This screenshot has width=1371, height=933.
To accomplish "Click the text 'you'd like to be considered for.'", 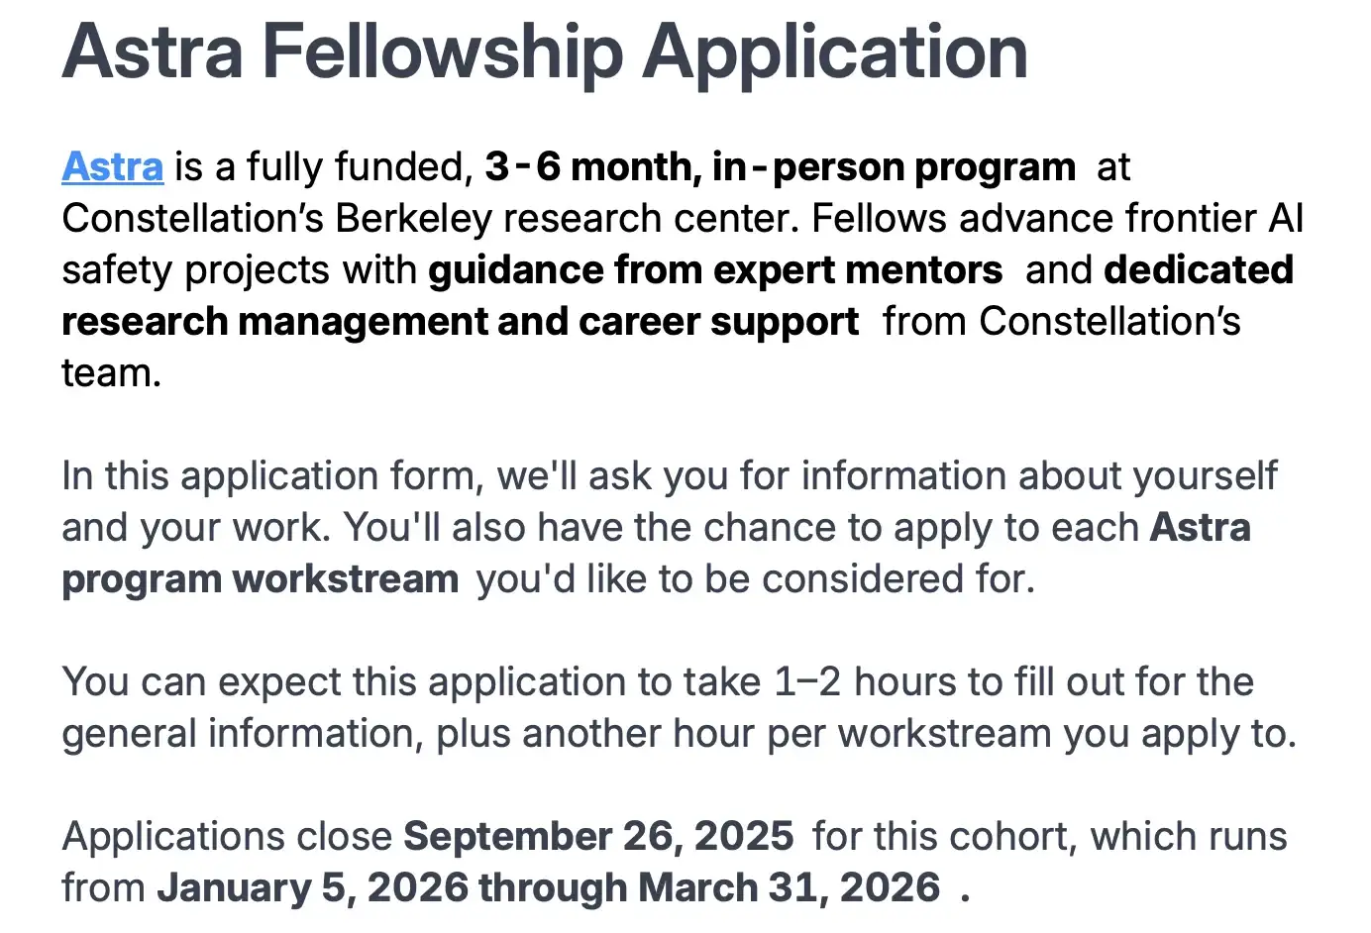I will pyautogui.click(x=755, y=578).
